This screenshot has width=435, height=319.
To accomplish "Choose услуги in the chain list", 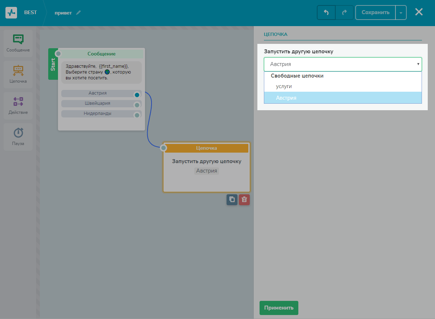I will (x=343, y=86).
